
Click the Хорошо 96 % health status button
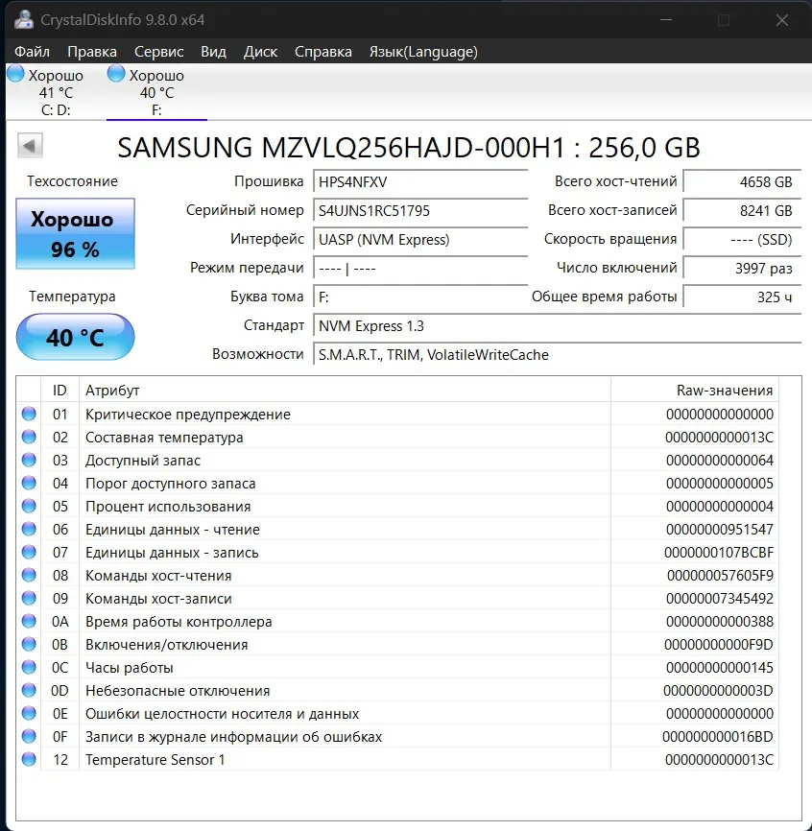[x=75, y=233]
